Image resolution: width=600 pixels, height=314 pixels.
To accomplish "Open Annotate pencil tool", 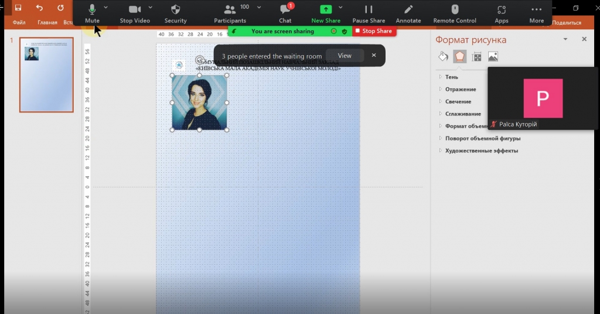I will pyautogui.click(x=408, y=14).
